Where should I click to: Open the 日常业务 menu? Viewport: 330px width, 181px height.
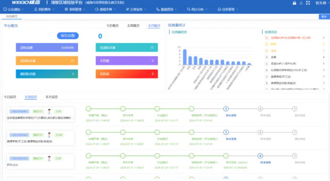136,10
